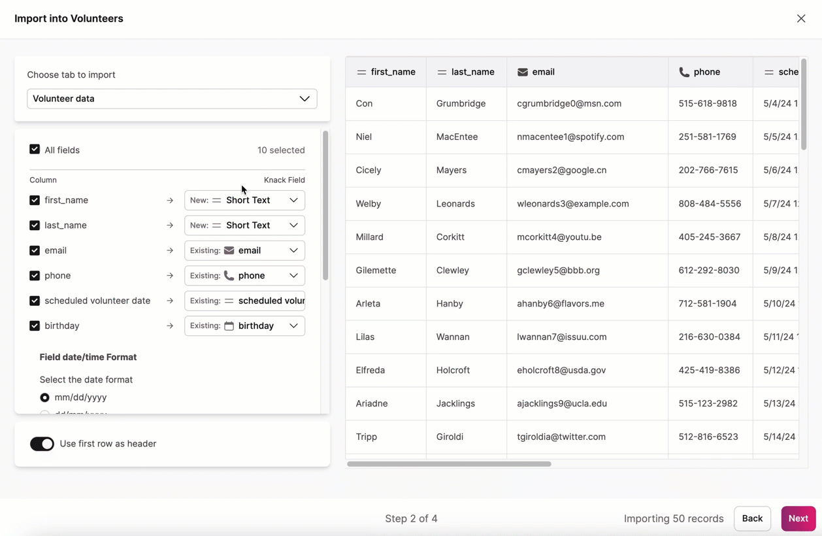Click phone icon in the phone Knack field
The width and height of the screenshot is (822, 536).
point(229,275)
